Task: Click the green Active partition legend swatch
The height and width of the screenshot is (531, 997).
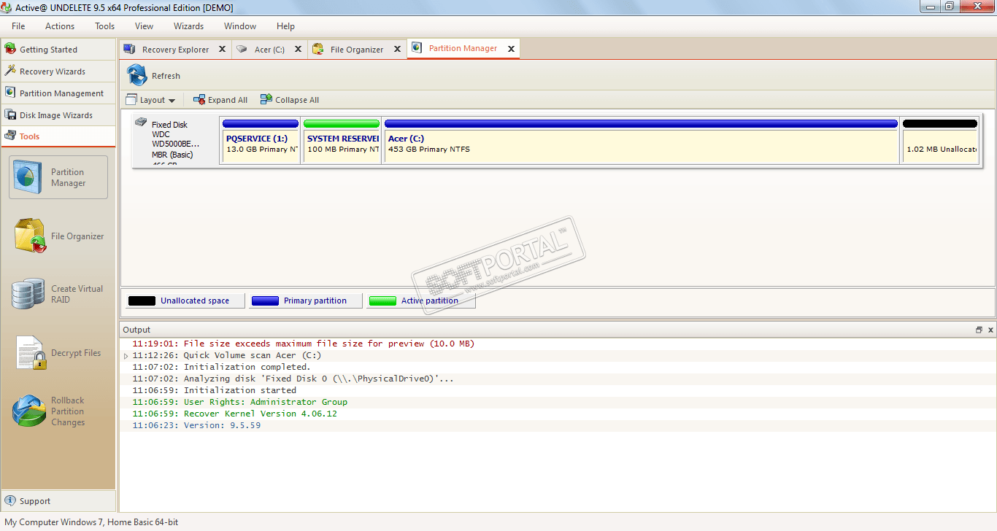Action: pyautogui.click(x=382, y=301)
